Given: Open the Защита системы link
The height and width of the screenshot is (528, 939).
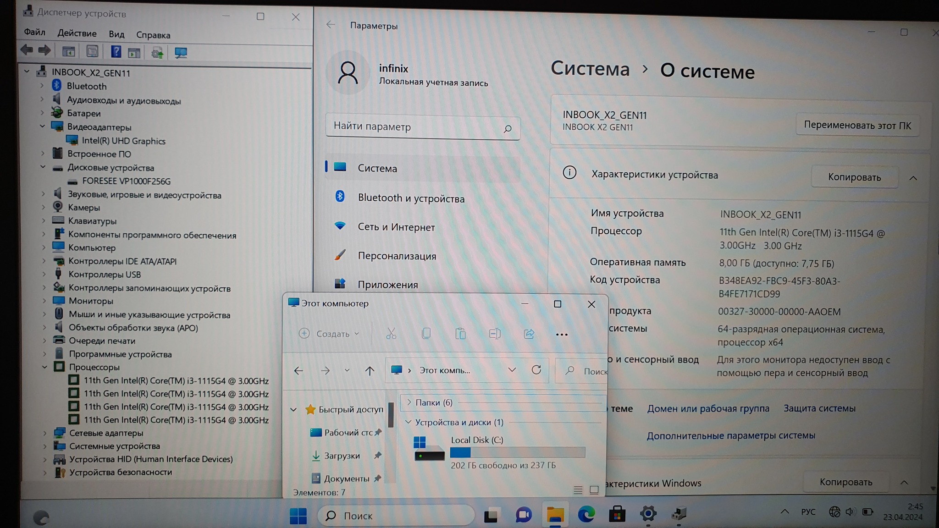Looking at the screenshot, I should [819, 408].
